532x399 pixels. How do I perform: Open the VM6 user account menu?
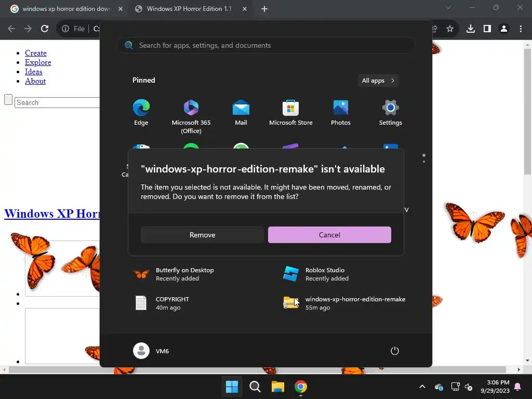(151, 351)
